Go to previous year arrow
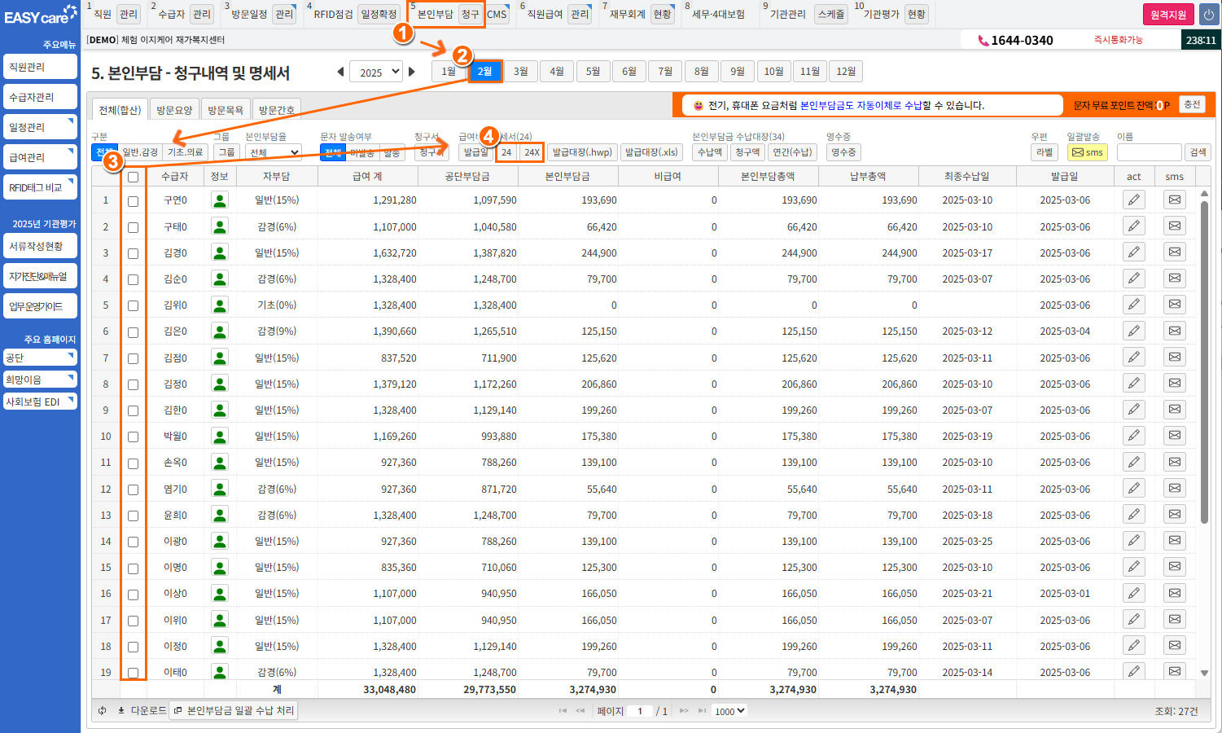This screenshot has width=1222, height=733. click(340, 72)
